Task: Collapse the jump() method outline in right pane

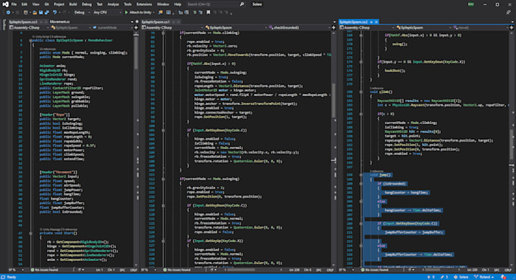Action: tap(361, 175)
